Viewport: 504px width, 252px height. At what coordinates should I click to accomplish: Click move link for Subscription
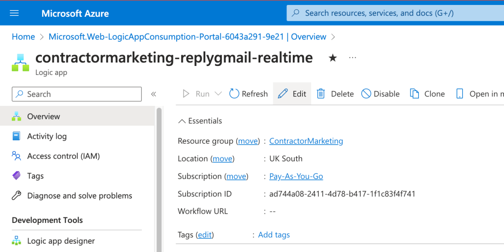coord(236,177)
